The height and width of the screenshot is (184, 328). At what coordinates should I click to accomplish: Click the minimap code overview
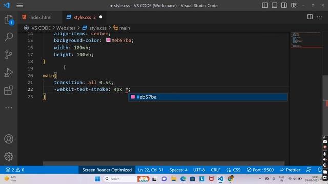(306, 40)
